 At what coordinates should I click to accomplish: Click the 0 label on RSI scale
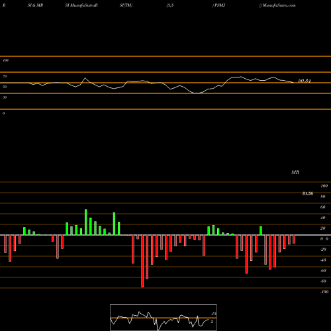pos(3,113)
